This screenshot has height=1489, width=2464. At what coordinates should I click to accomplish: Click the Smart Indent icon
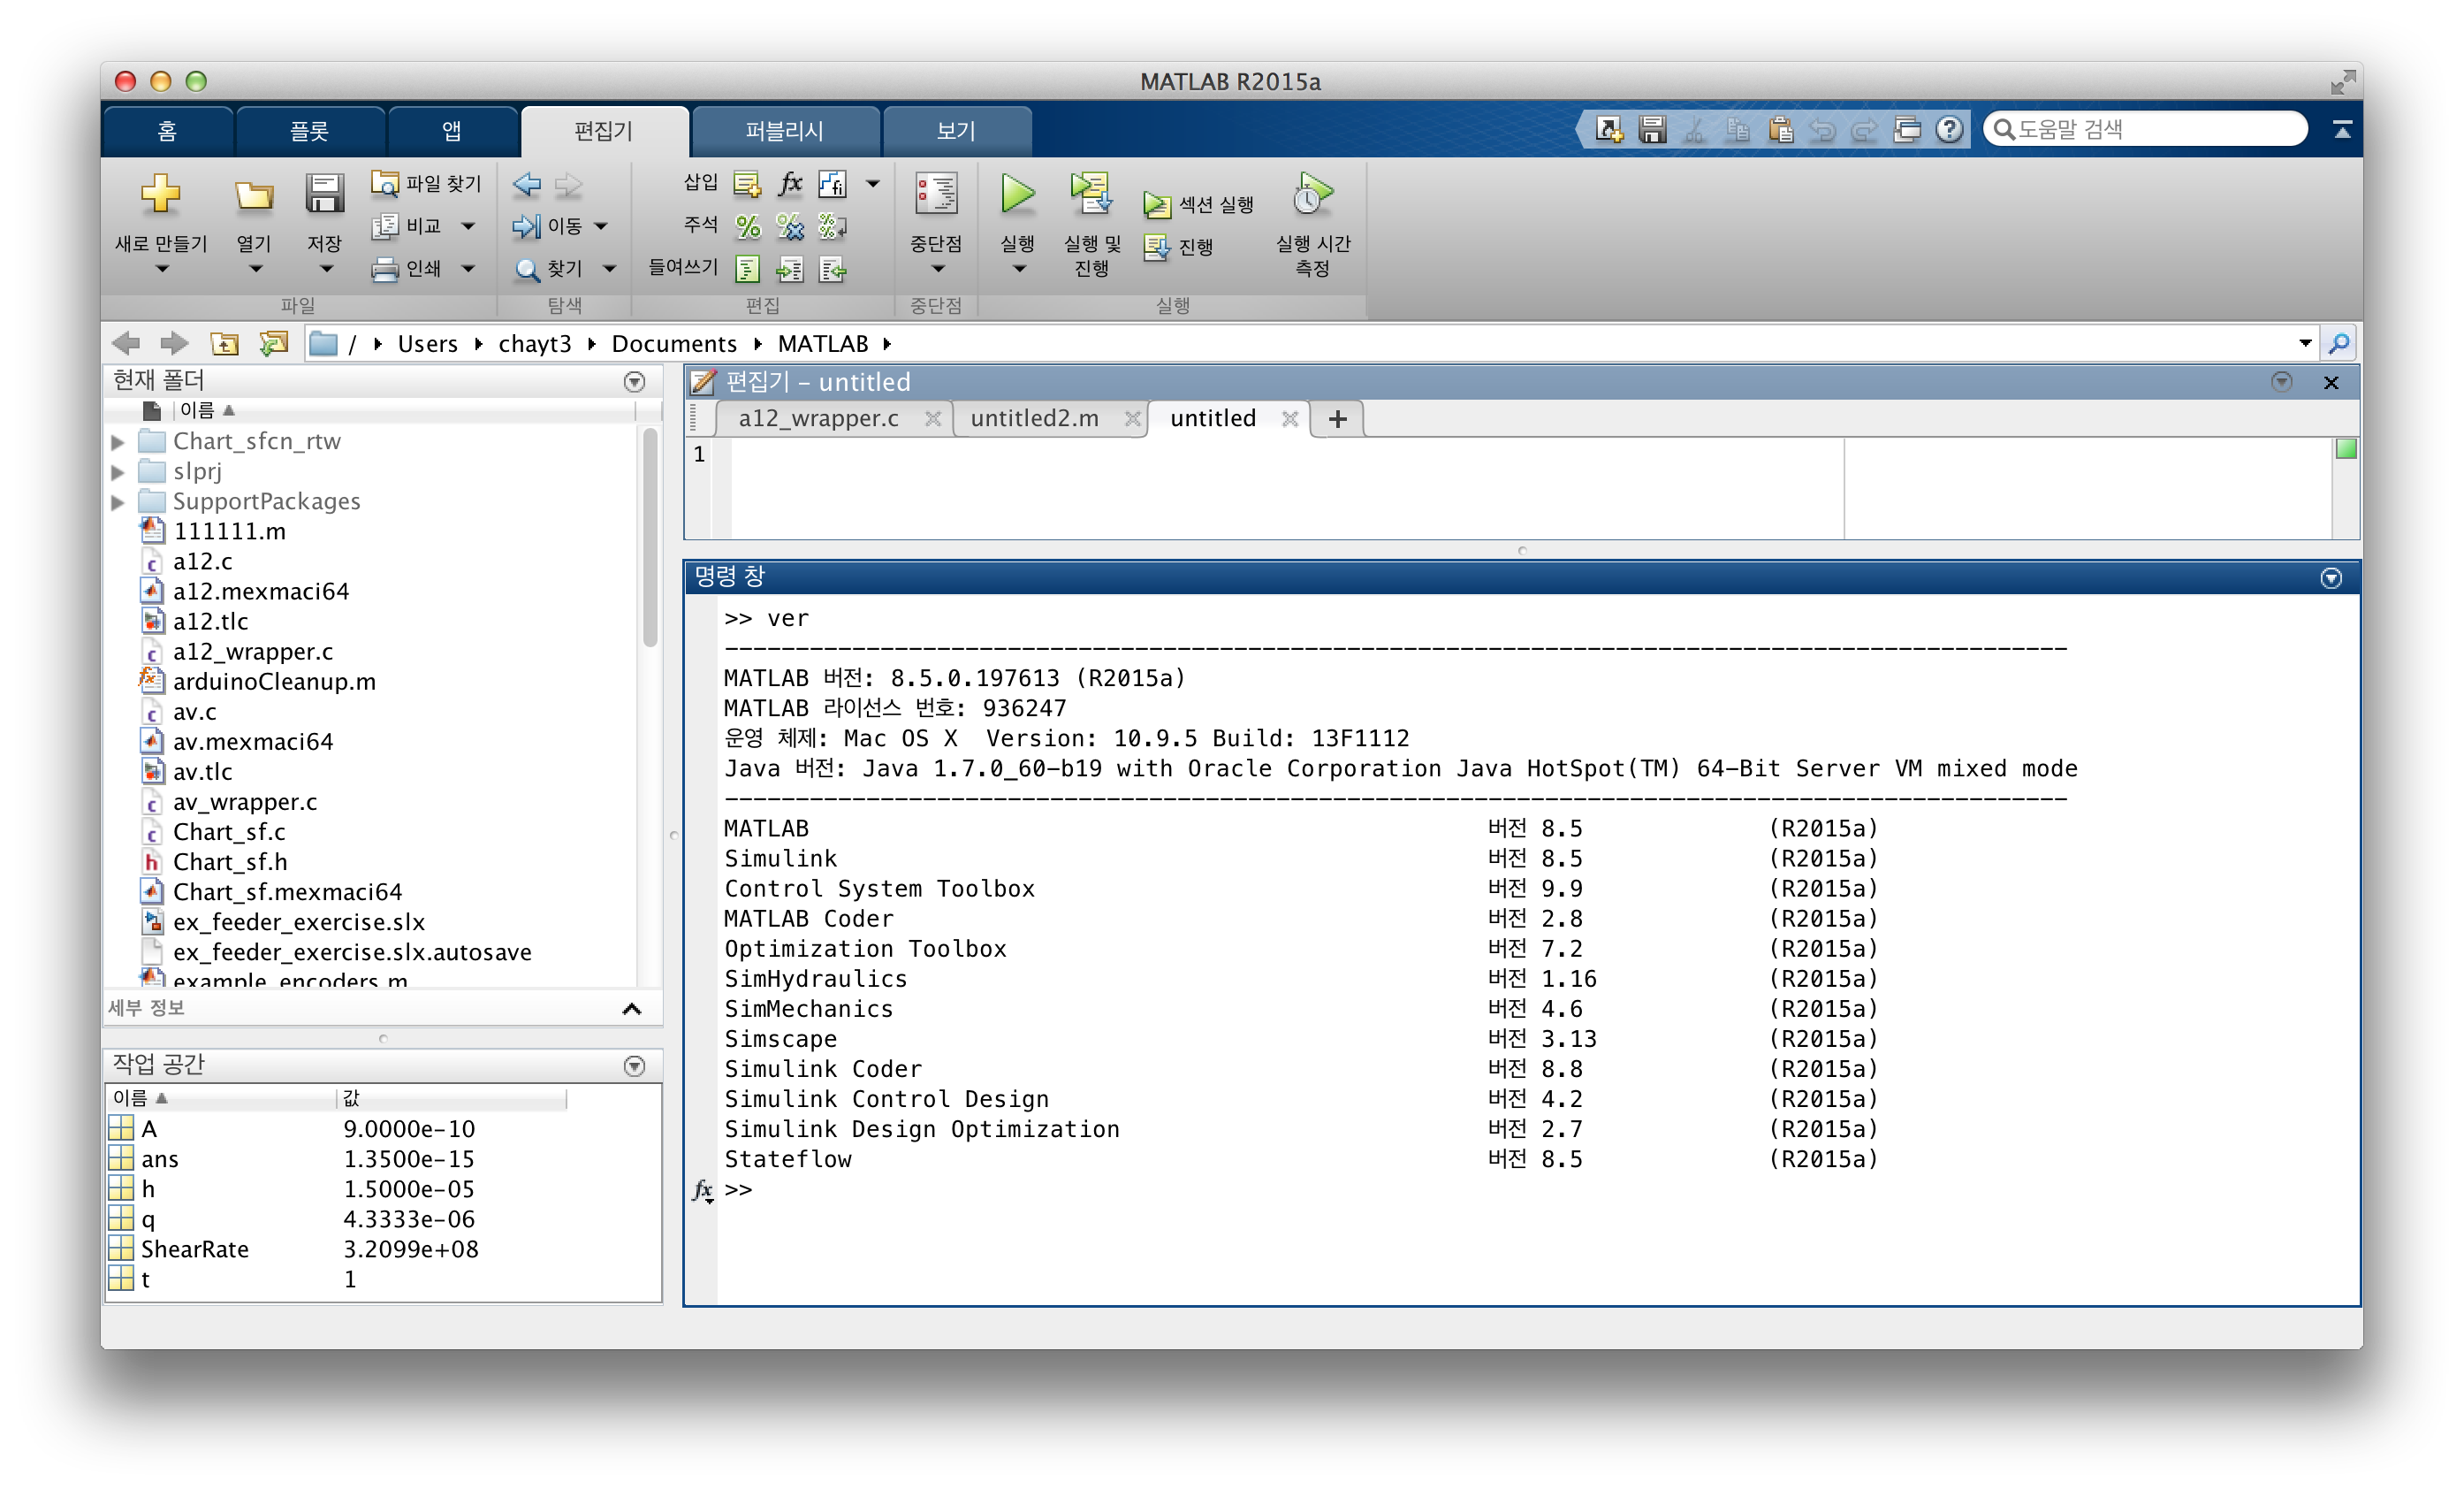(747, 268)
